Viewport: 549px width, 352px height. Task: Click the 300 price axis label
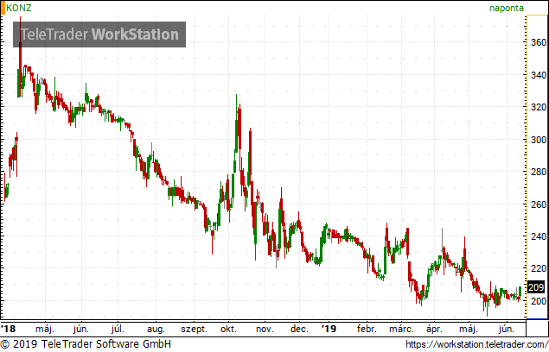539,140
